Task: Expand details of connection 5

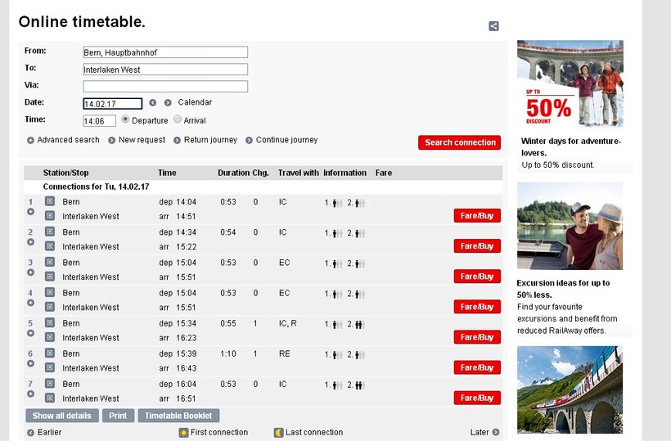Action: click(x=31, y=333)
